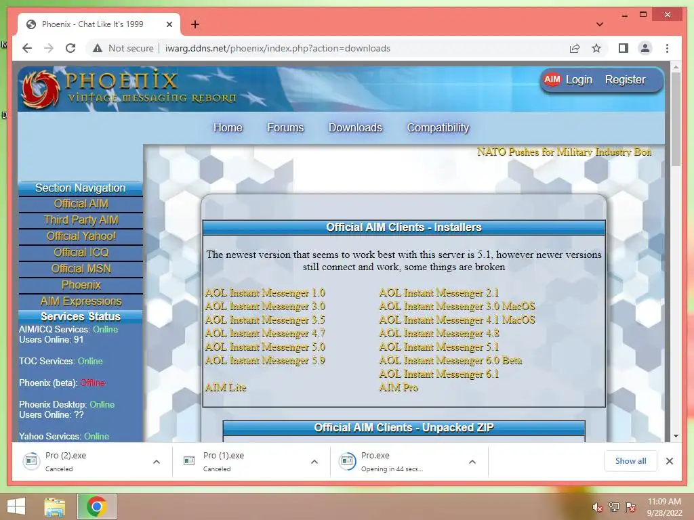Click the browser forward arrow
694x520 pixels.
tap(49, 48)
